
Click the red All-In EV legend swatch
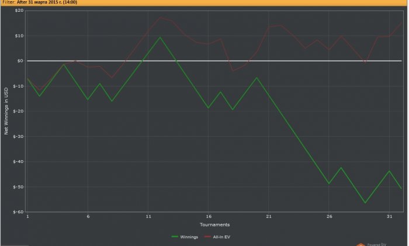(207, 237)
